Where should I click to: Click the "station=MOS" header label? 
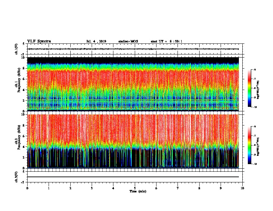128,41
